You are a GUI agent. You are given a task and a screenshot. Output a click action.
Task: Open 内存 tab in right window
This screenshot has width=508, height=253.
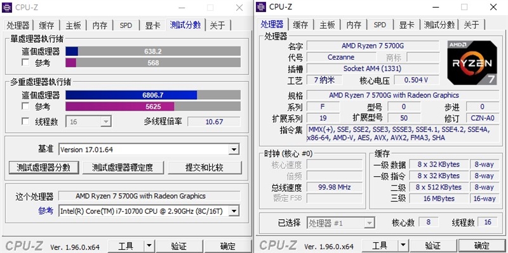[x=354, y=25]
